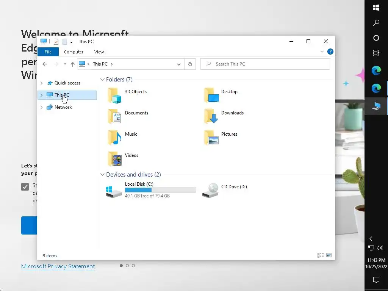Click the Up one level arrow
The width and height of the screenshot is (388, 291).
click(x=72, y=64)
